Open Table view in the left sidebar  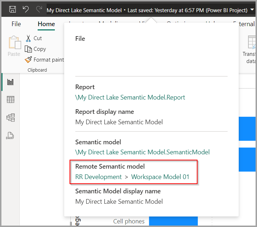tap(10, 100)
